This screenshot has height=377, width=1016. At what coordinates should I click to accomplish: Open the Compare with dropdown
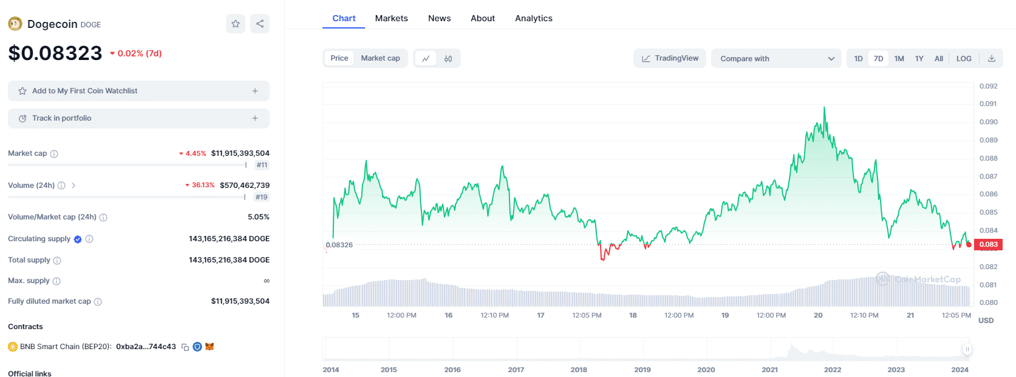tap(776, 59)
